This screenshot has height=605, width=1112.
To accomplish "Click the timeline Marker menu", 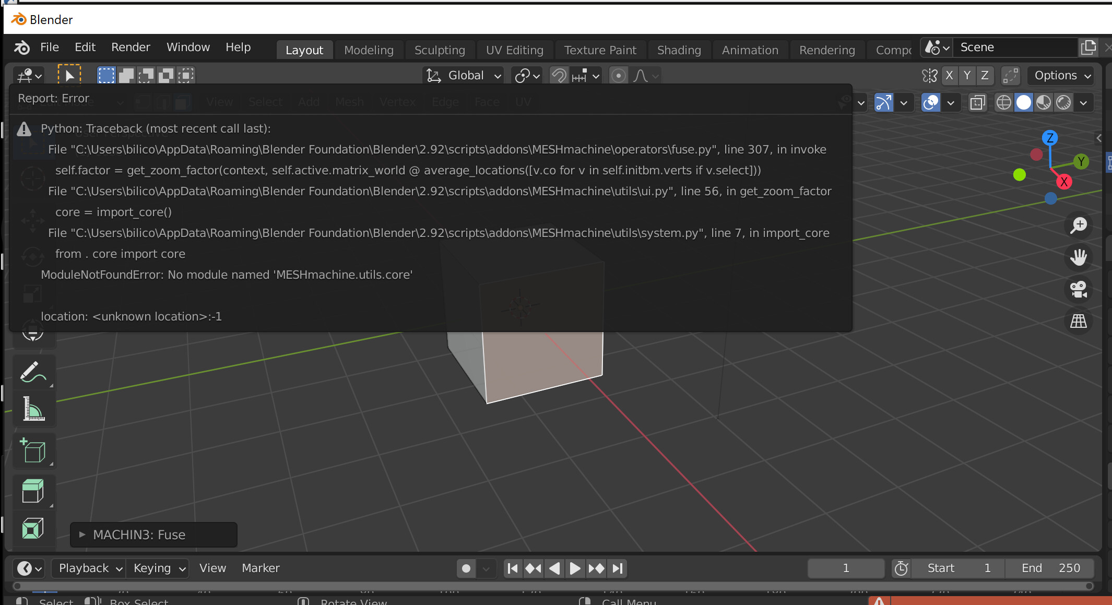I will pos(261,568).
